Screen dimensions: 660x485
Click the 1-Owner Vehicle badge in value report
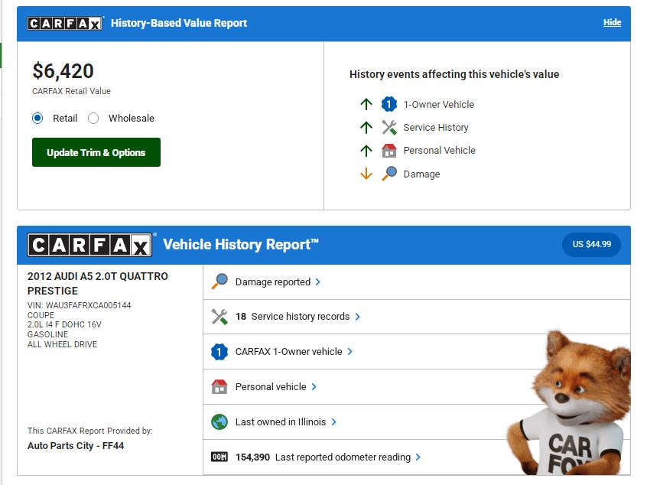click(x=389, y=105)
